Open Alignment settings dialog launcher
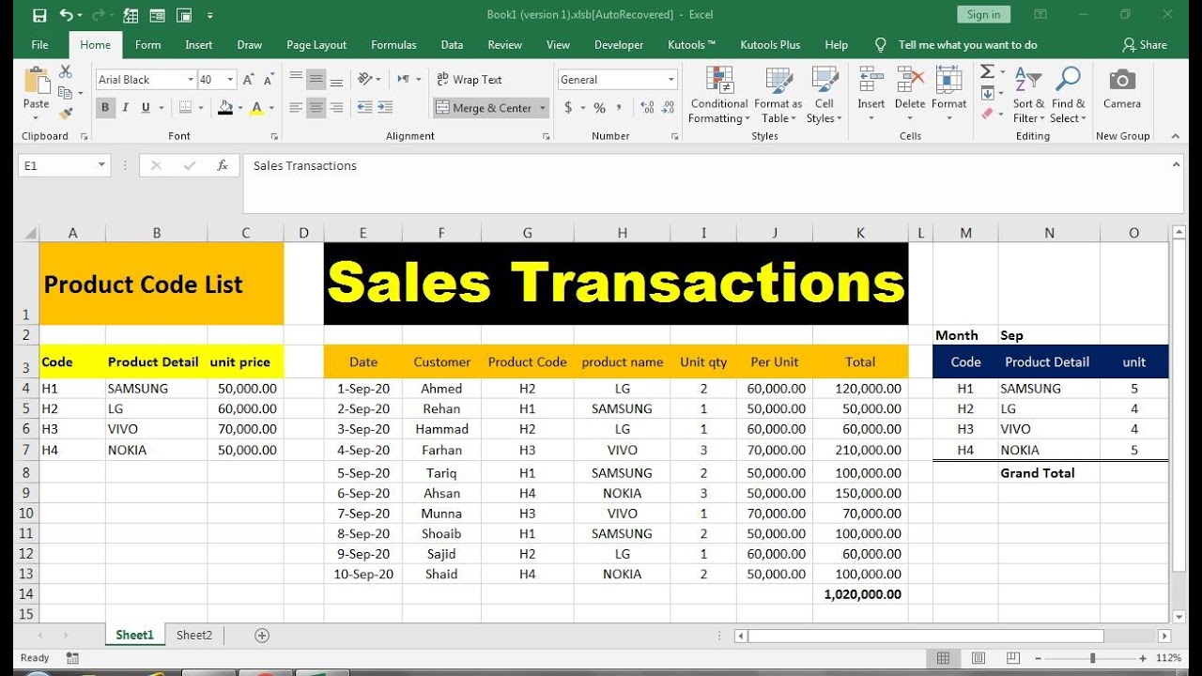 tap(546, 136)
